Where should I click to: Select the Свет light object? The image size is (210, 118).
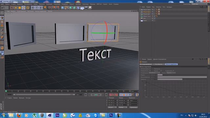[x=144, y=18]
